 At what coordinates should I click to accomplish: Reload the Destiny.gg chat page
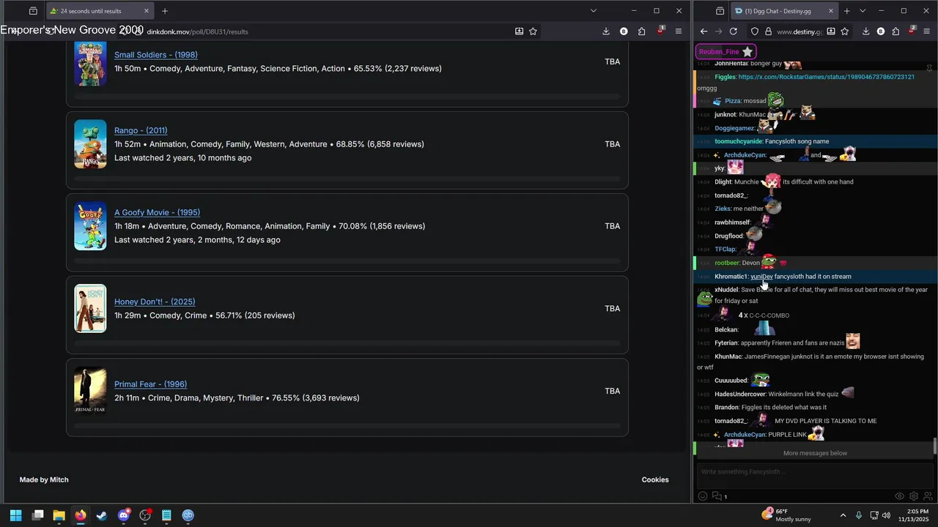coord(734,31)
